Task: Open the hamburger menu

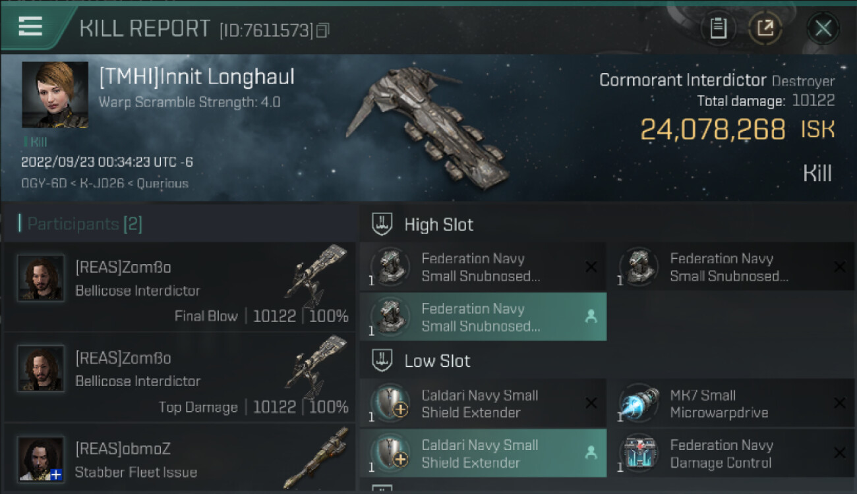Action: (31, 26)
